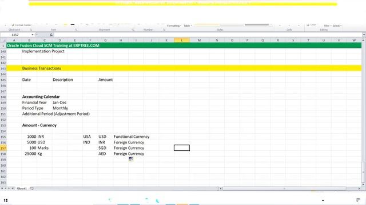The height and width of the screenshot is (205, 366).
Task: Click the "USA" cell
Action: click(x=87, y=137)
